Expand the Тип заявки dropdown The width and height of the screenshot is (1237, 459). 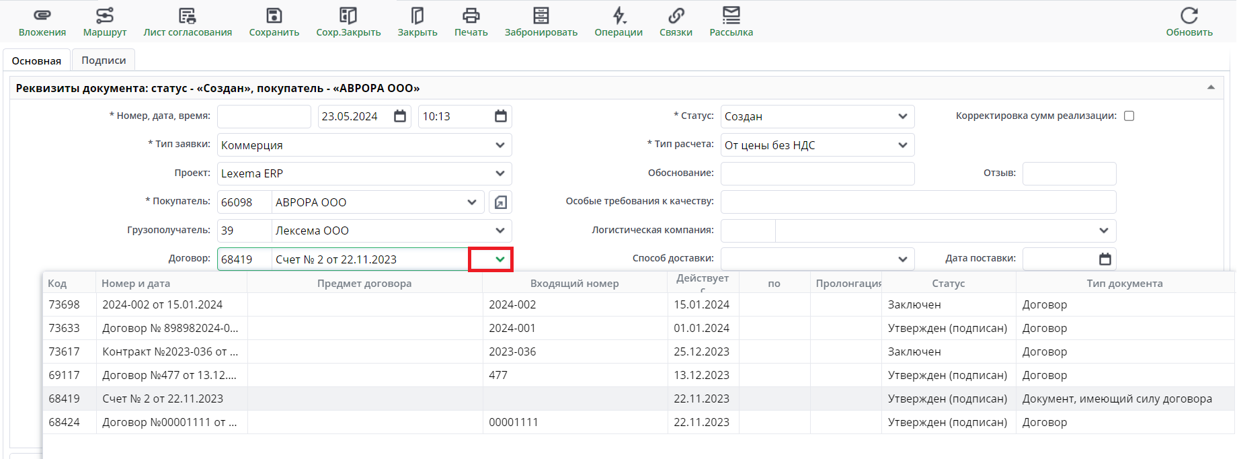point(500,145)
